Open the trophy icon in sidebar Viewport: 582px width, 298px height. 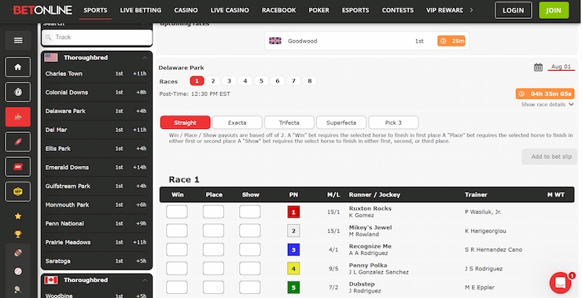(18, 234)
